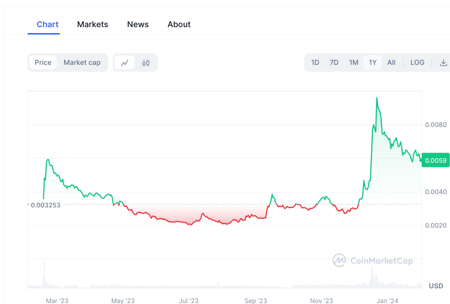
Task: Open the Chart tab
Action: pyautogui.click(x=48, y=24)
